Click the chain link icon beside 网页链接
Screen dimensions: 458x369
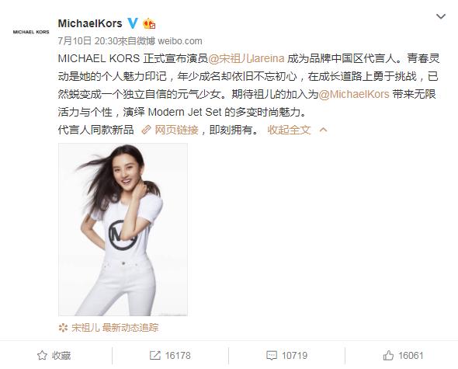146,130
